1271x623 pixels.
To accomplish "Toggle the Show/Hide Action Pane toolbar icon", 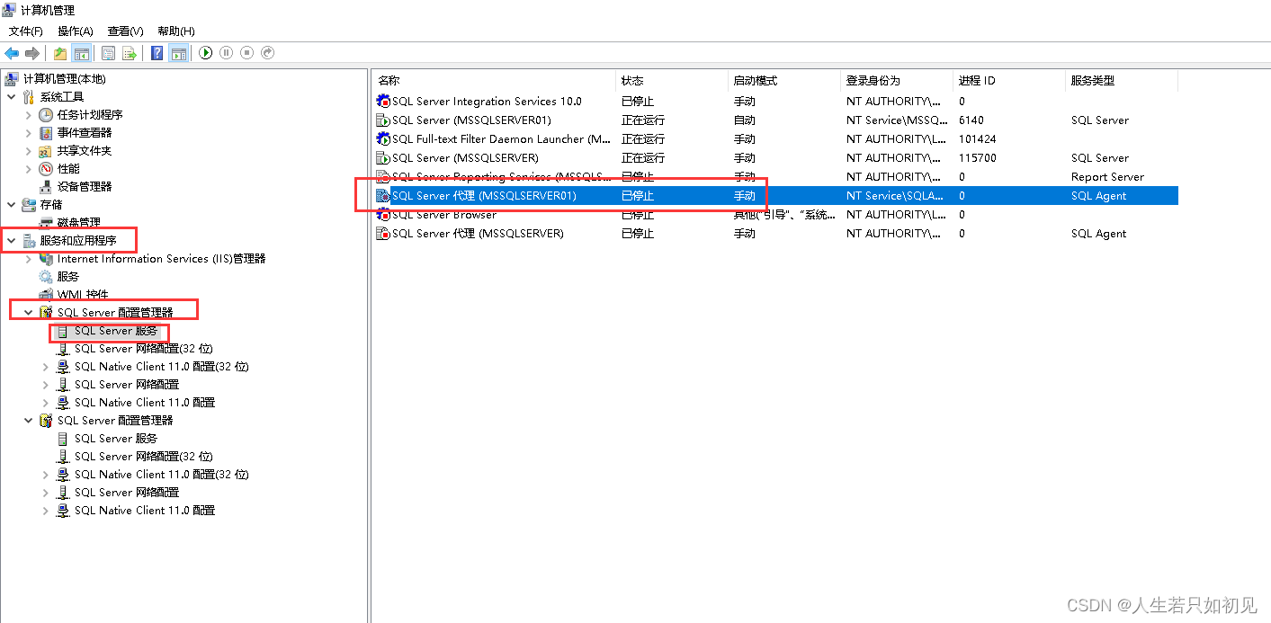I will (x=178, y=53).
